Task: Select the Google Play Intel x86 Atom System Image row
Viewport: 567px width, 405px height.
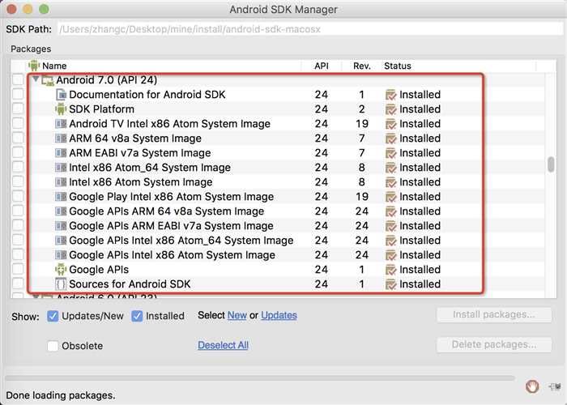Action: [279, 196]
